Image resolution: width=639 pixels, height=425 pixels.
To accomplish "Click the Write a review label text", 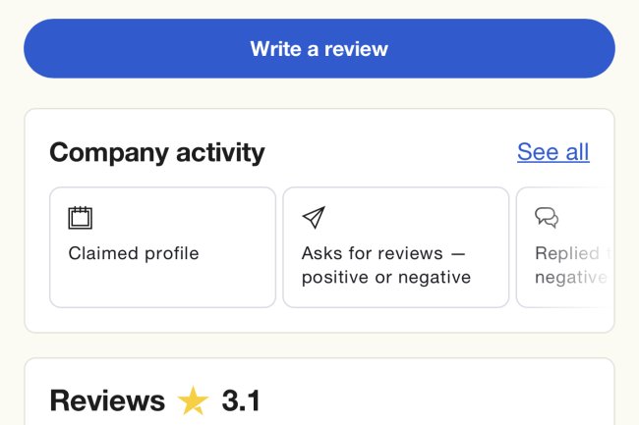I will (319, 48).
